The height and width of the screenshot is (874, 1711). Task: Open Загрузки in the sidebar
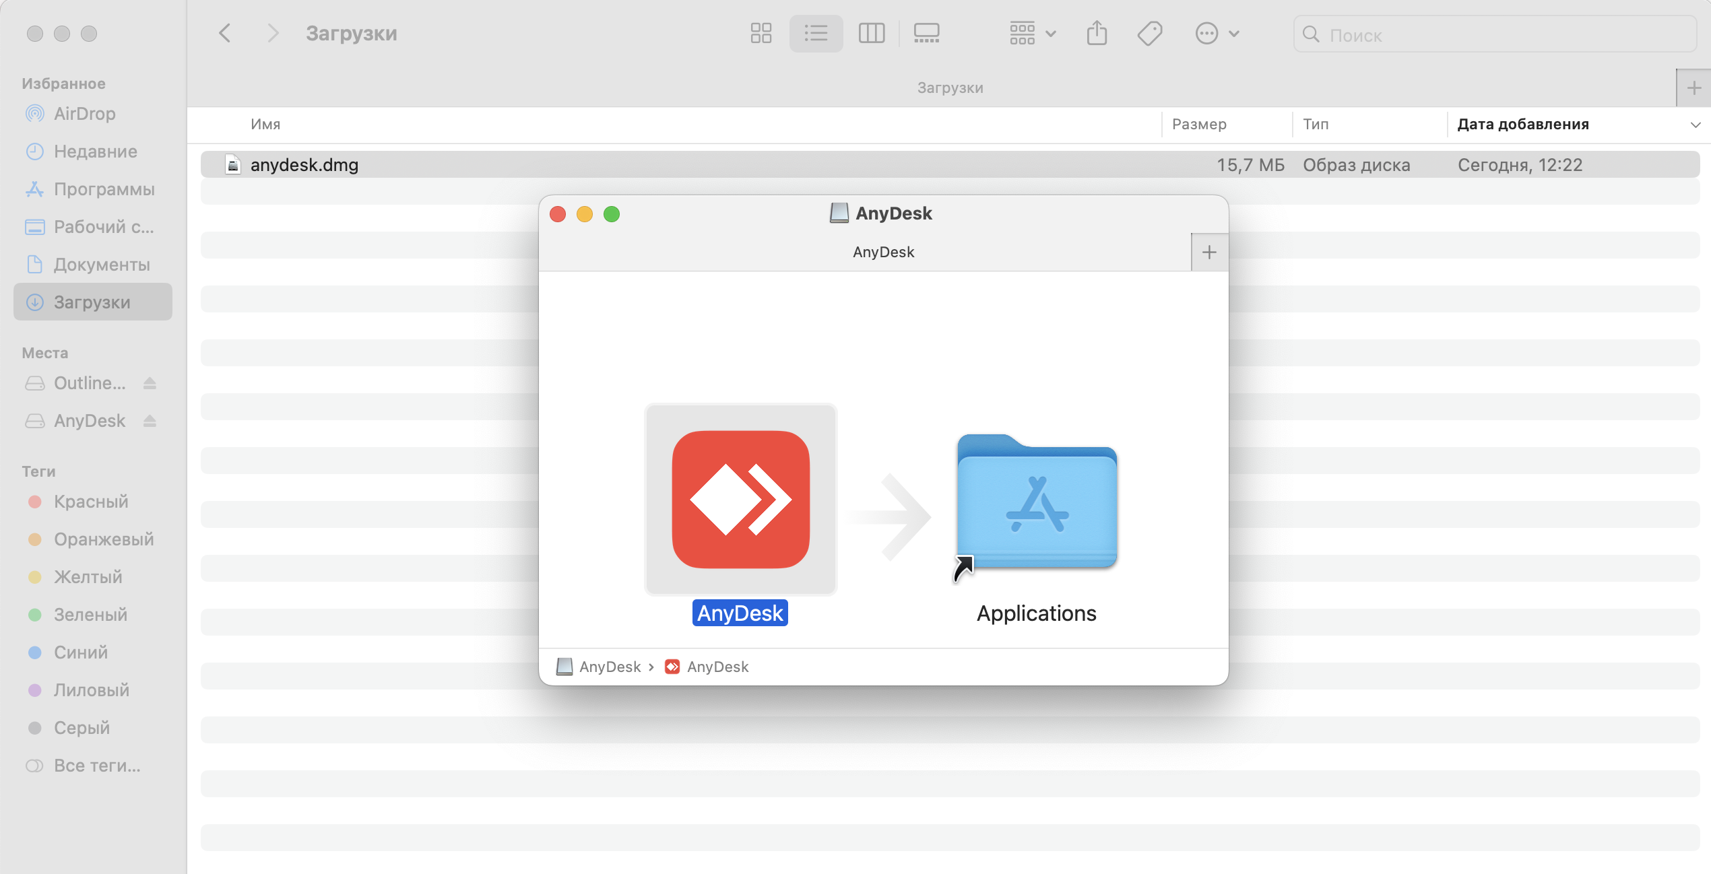pos(93,302)
